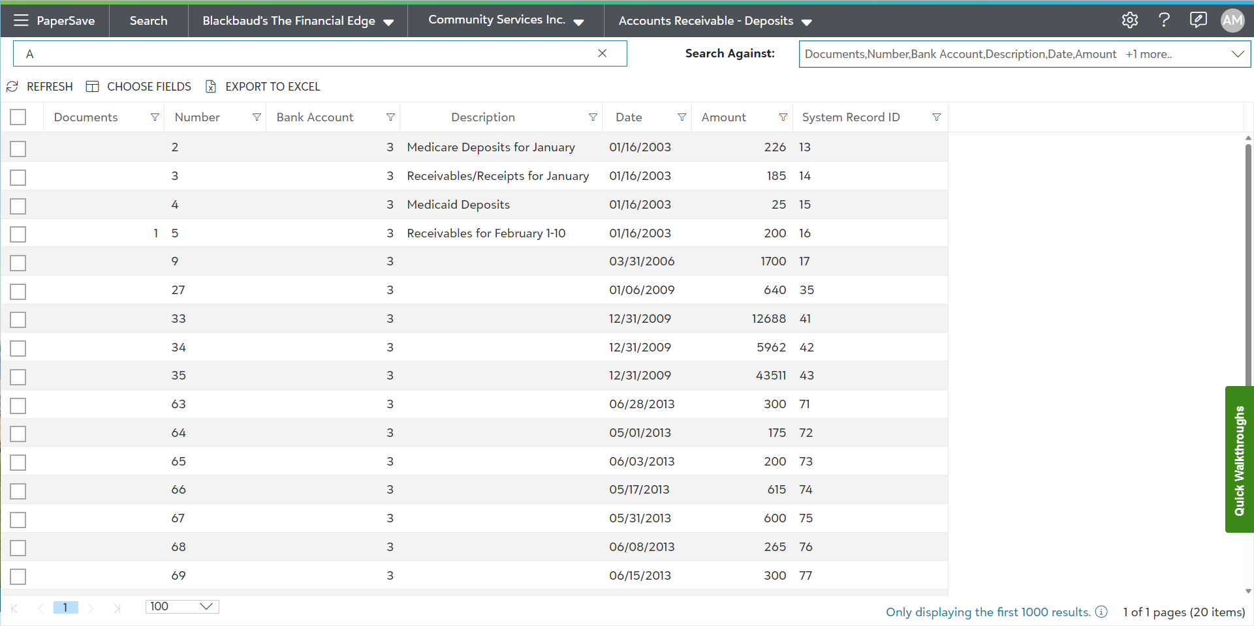This screenshot has width=1254, height=626.
Task: Expand the Search Against fields dropdown
Action: click(1237, 54)
